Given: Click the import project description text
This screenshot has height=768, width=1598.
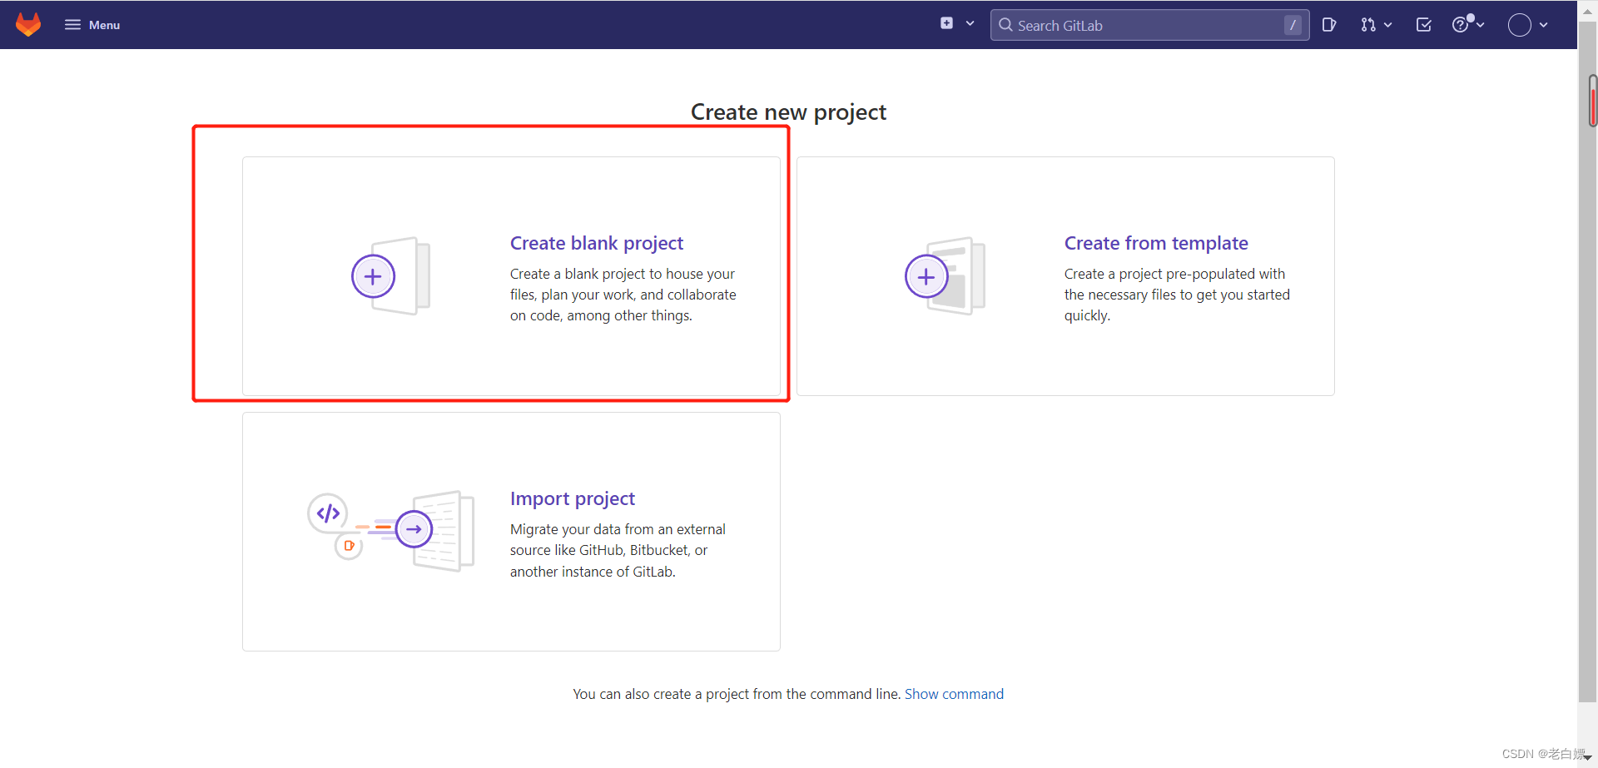Looking at the screenshot, I should point(618,550).
